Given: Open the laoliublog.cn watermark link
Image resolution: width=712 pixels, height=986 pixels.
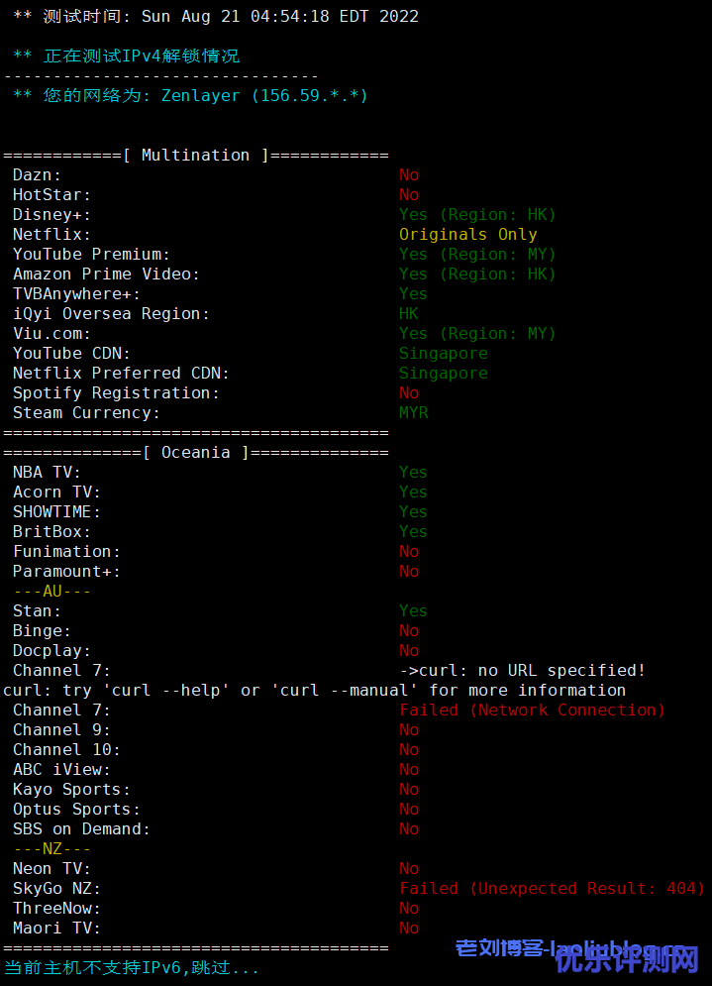Looking at the screenshot, I should pyautogui.click(x=569, y=948).
